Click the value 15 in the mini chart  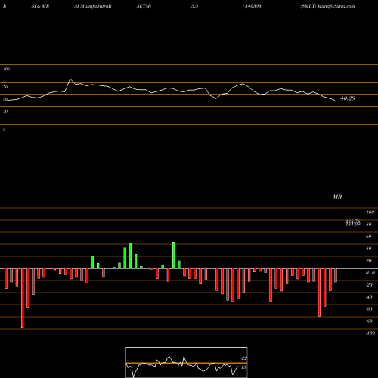click(x=243, y=367)
